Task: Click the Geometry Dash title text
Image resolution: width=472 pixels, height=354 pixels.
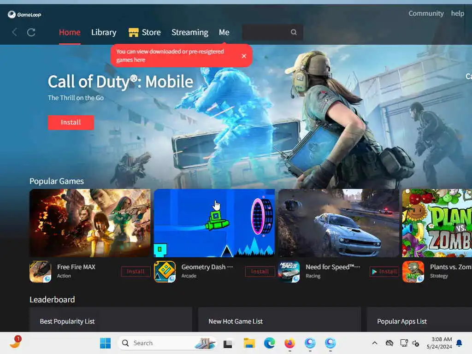Action: pos(207,267)
